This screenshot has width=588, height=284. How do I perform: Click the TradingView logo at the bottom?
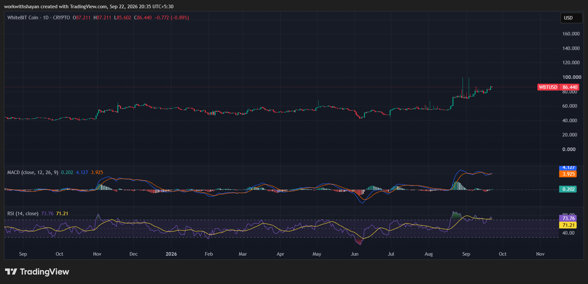click(37, 271)
